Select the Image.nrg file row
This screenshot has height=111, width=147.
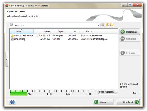(x=64, y=39)
